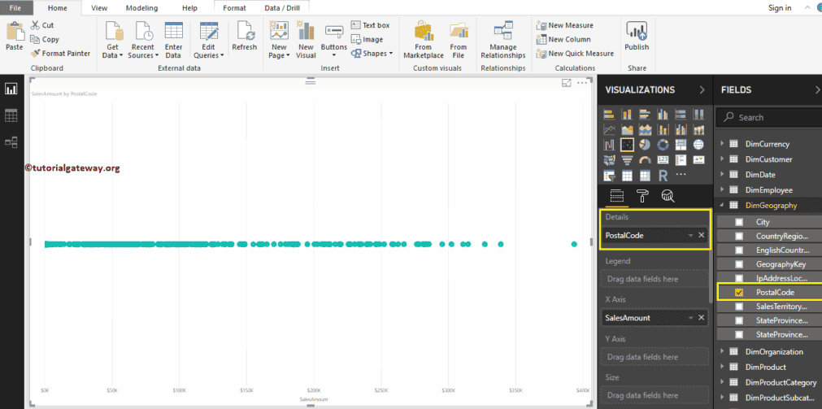Image resolution: width=822 pixels, height=409 pixels.
Task: Collapse the DimGeography table
Action: (722, 206)
